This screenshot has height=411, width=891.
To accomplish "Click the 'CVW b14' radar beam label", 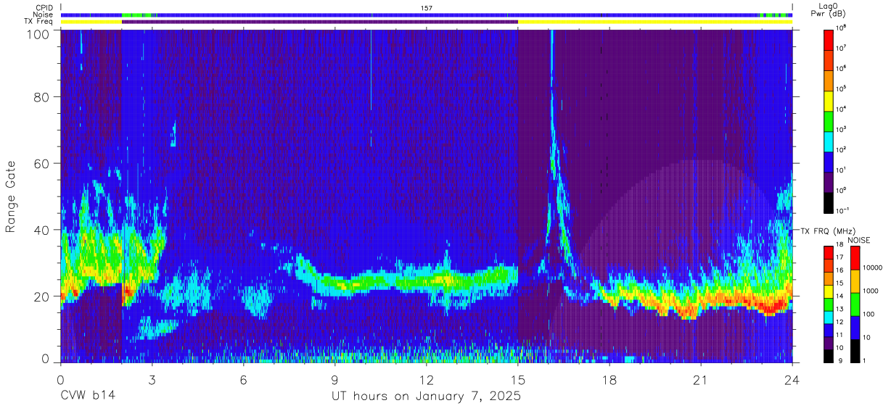I will coord(88,396).
